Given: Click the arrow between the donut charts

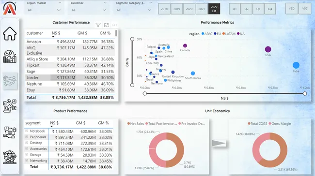Looking at the screenshot, I should tap(219, 143).
